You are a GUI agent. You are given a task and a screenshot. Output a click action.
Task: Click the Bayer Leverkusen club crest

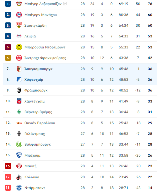pyautogui.click(x=19, y=4)
